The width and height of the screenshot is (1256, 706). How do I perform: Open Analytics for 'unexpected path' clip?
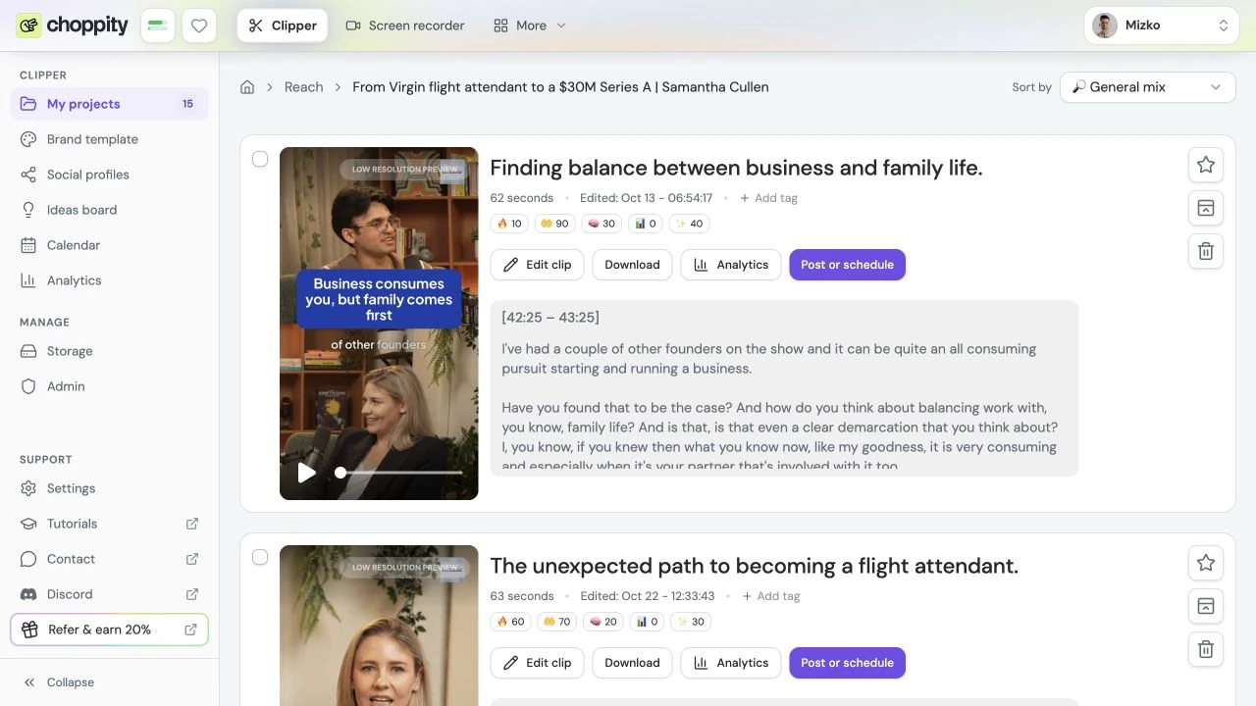point(731,663)
